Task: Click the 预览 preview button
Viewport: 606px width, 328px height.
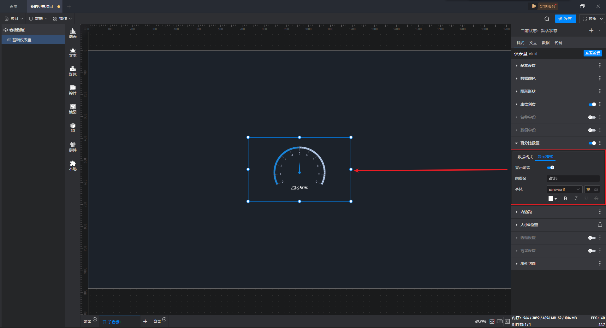Action: click(590, 19)
